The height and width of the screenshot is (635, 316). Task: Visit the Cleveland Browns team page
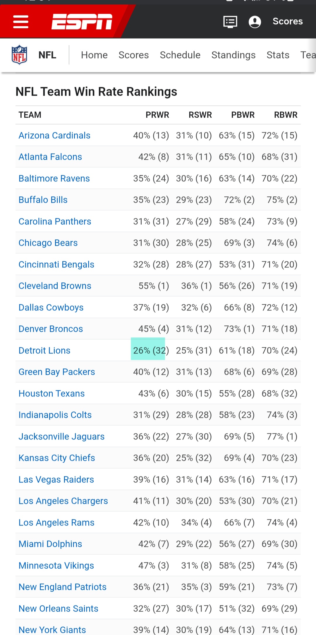tap(55, 286)
